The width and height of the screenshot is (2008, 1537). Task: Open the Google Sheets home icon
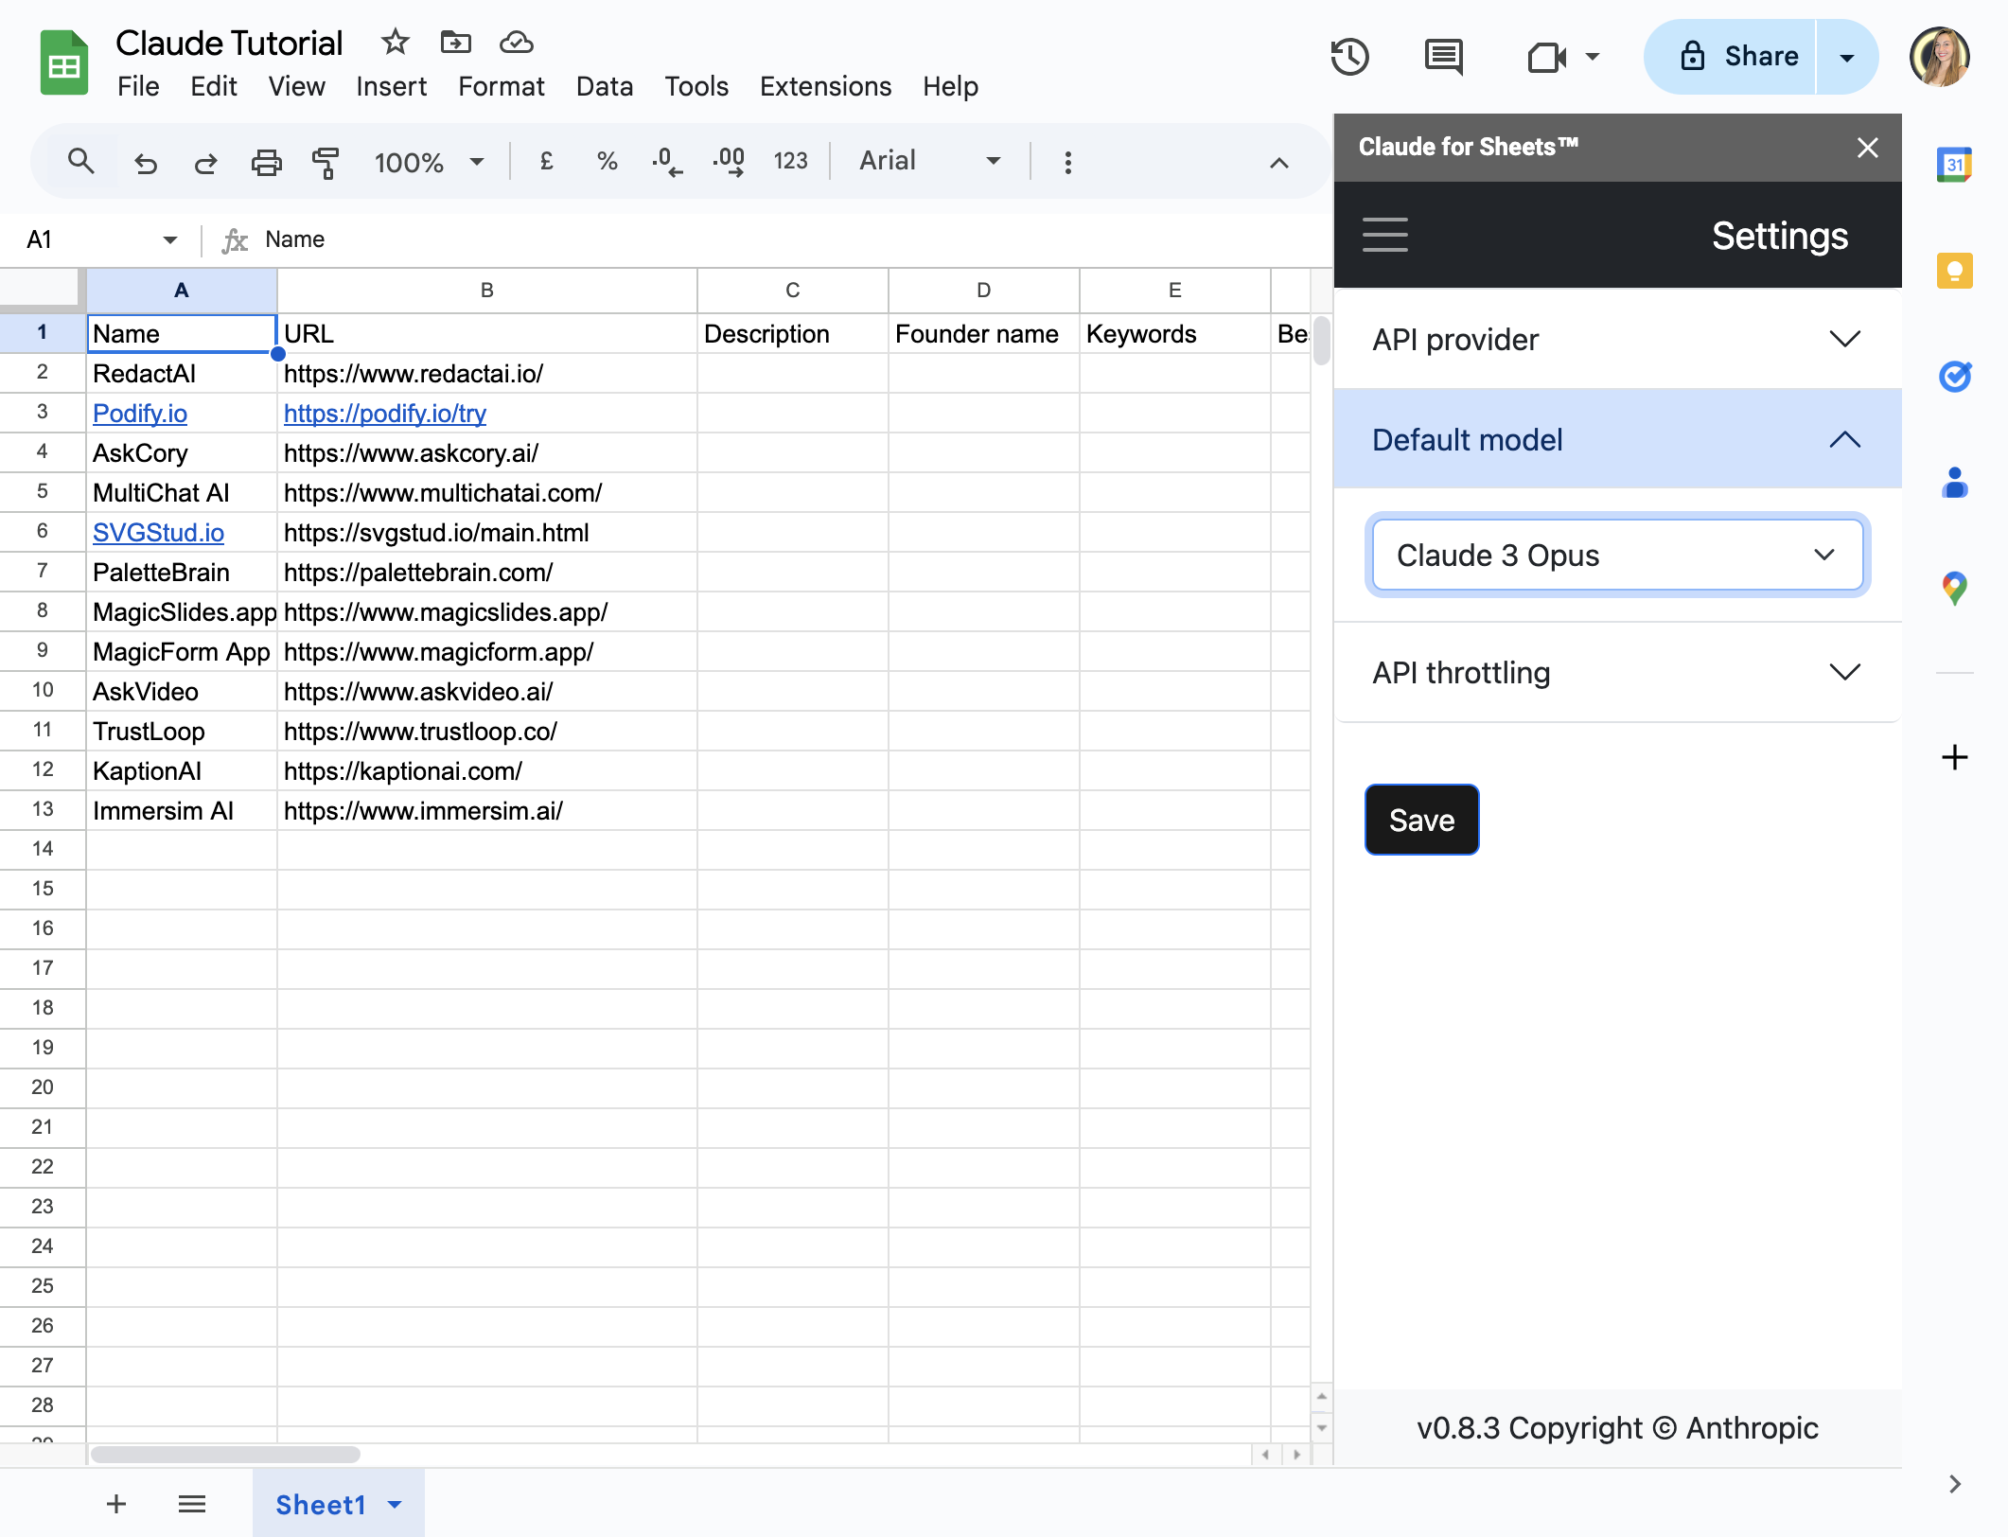click(x=63, y=62)
